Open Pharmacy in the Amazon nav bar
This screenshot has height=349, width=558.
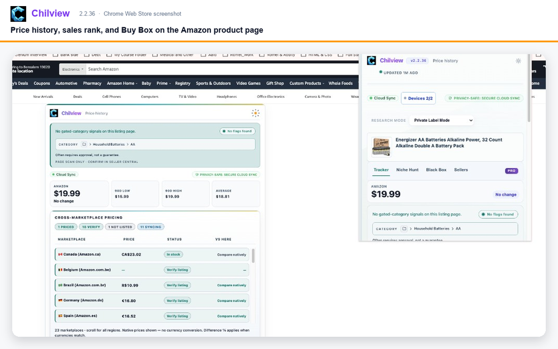pyautogui.click(x=92, y=83)
